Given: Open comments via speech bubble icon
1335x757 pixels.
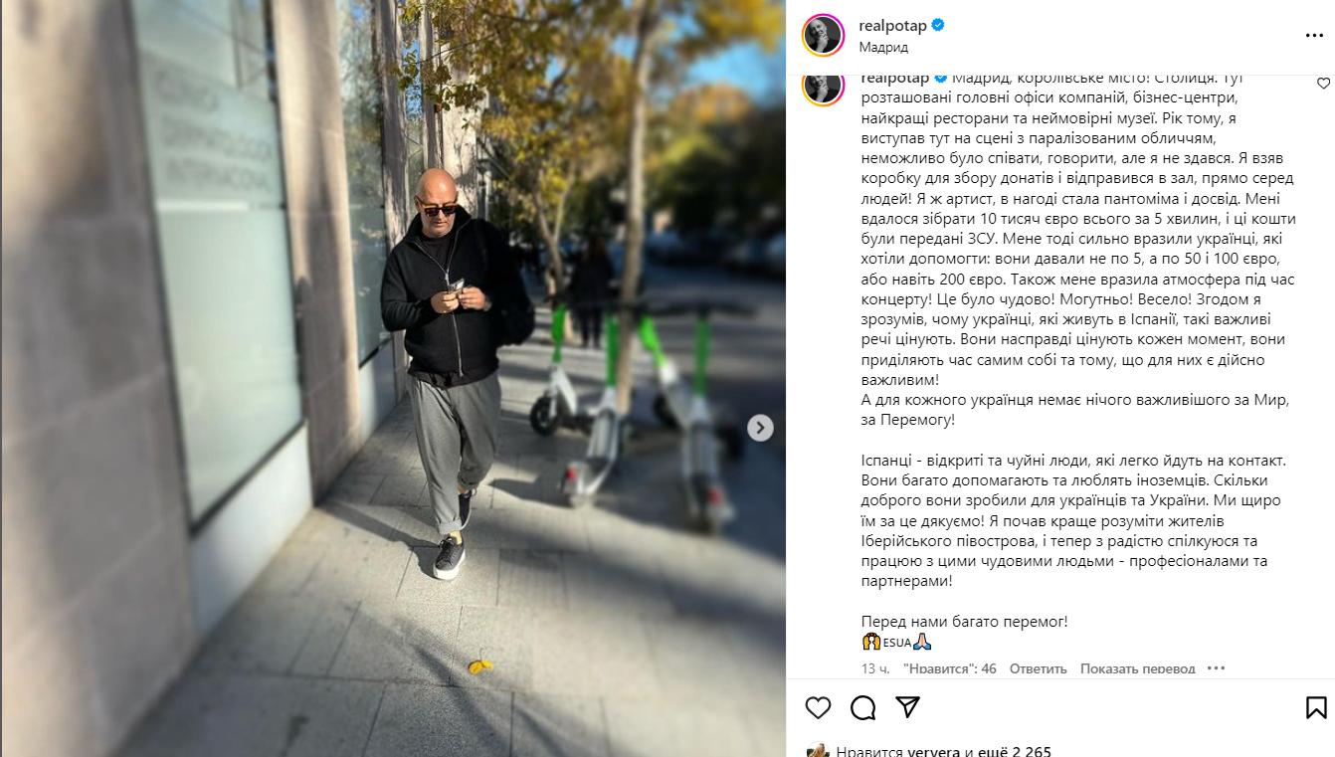Looking at the screenshot, I should [863, 707].
